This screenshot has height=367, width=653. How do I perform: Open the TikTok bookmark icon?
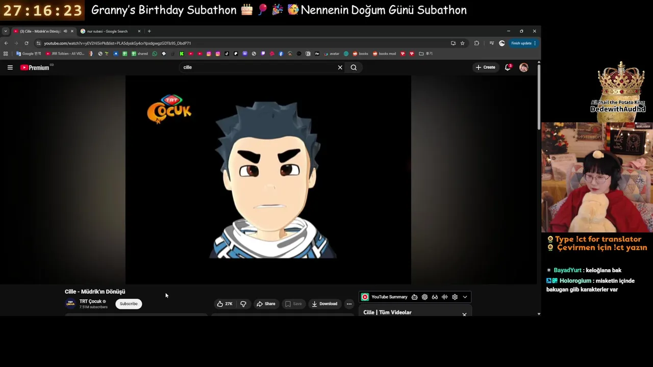coord(227,54)
